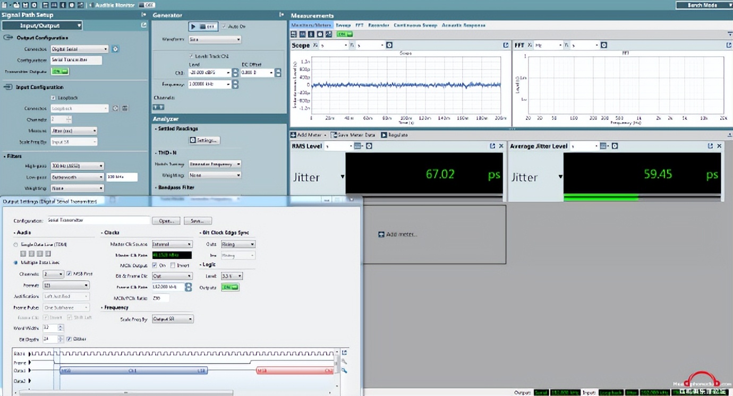
Task: Click the timing diagram zoom magnifier icon
Action: pyautogui.click(x=344, y=371)
